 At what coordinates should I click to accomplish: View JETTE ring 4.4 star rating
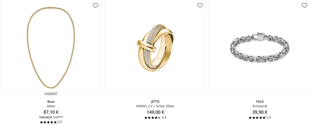155,117
